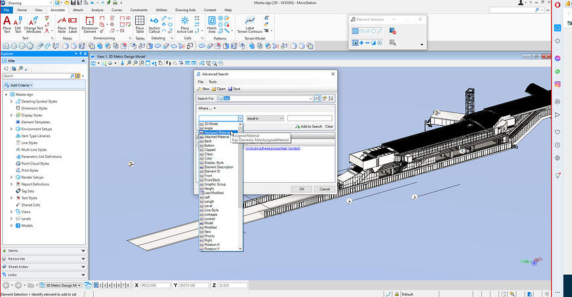The height and width of the screenshot is (297, 572).
Task: Click the property list vertical scrollbar
Action: tap(240, 186)
